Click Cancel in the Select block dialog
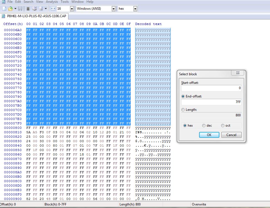The image size is (270, 208). 231,135
